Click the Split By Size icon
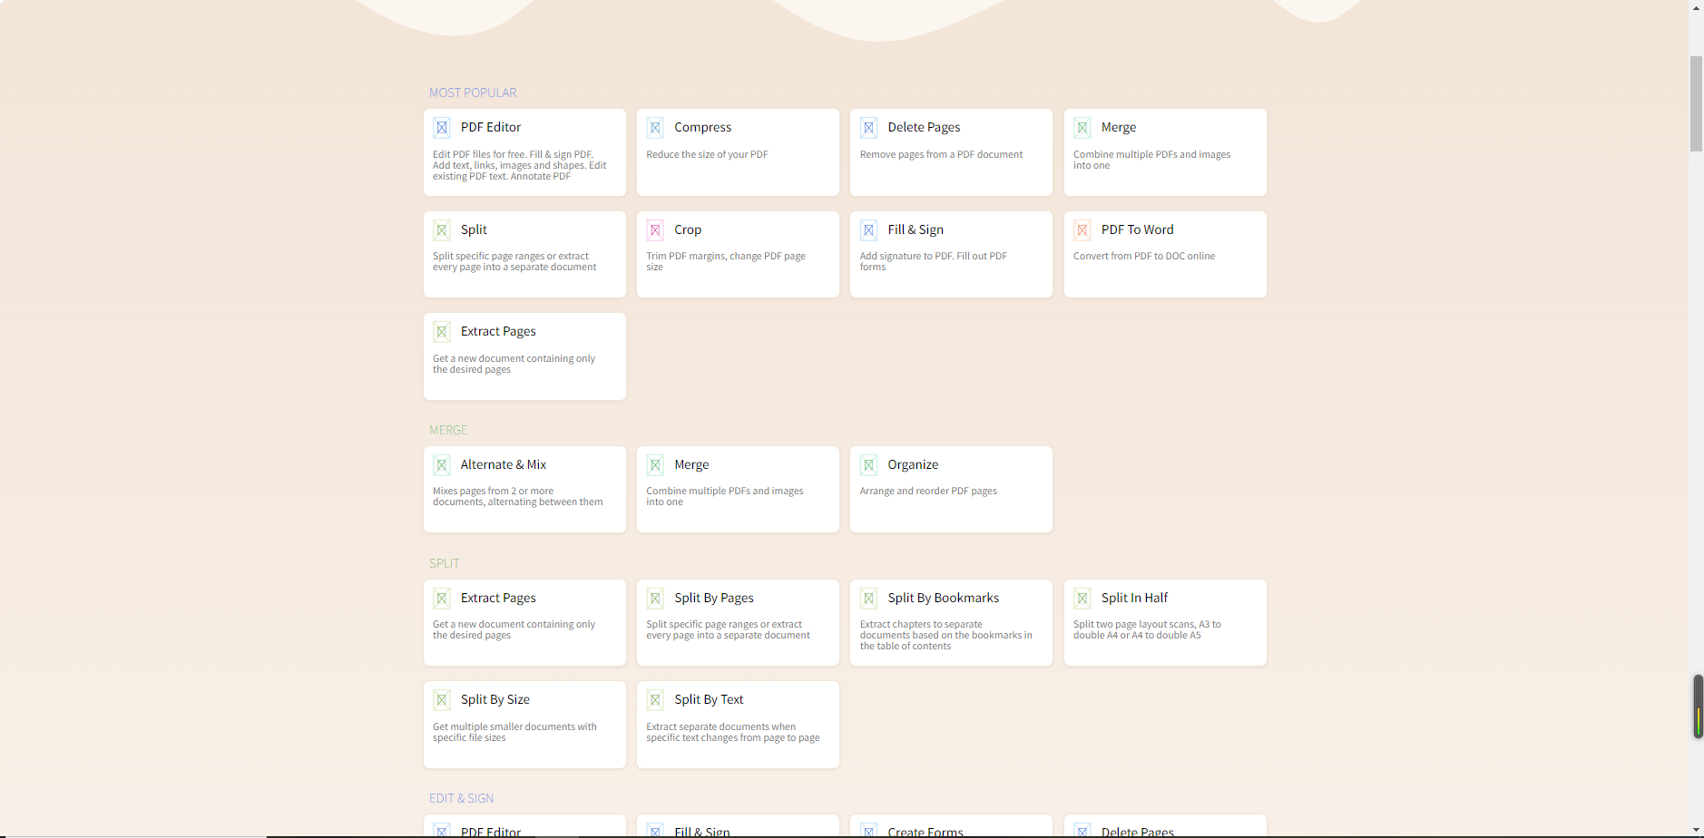The image size is (1704, 838). (442, 700)
